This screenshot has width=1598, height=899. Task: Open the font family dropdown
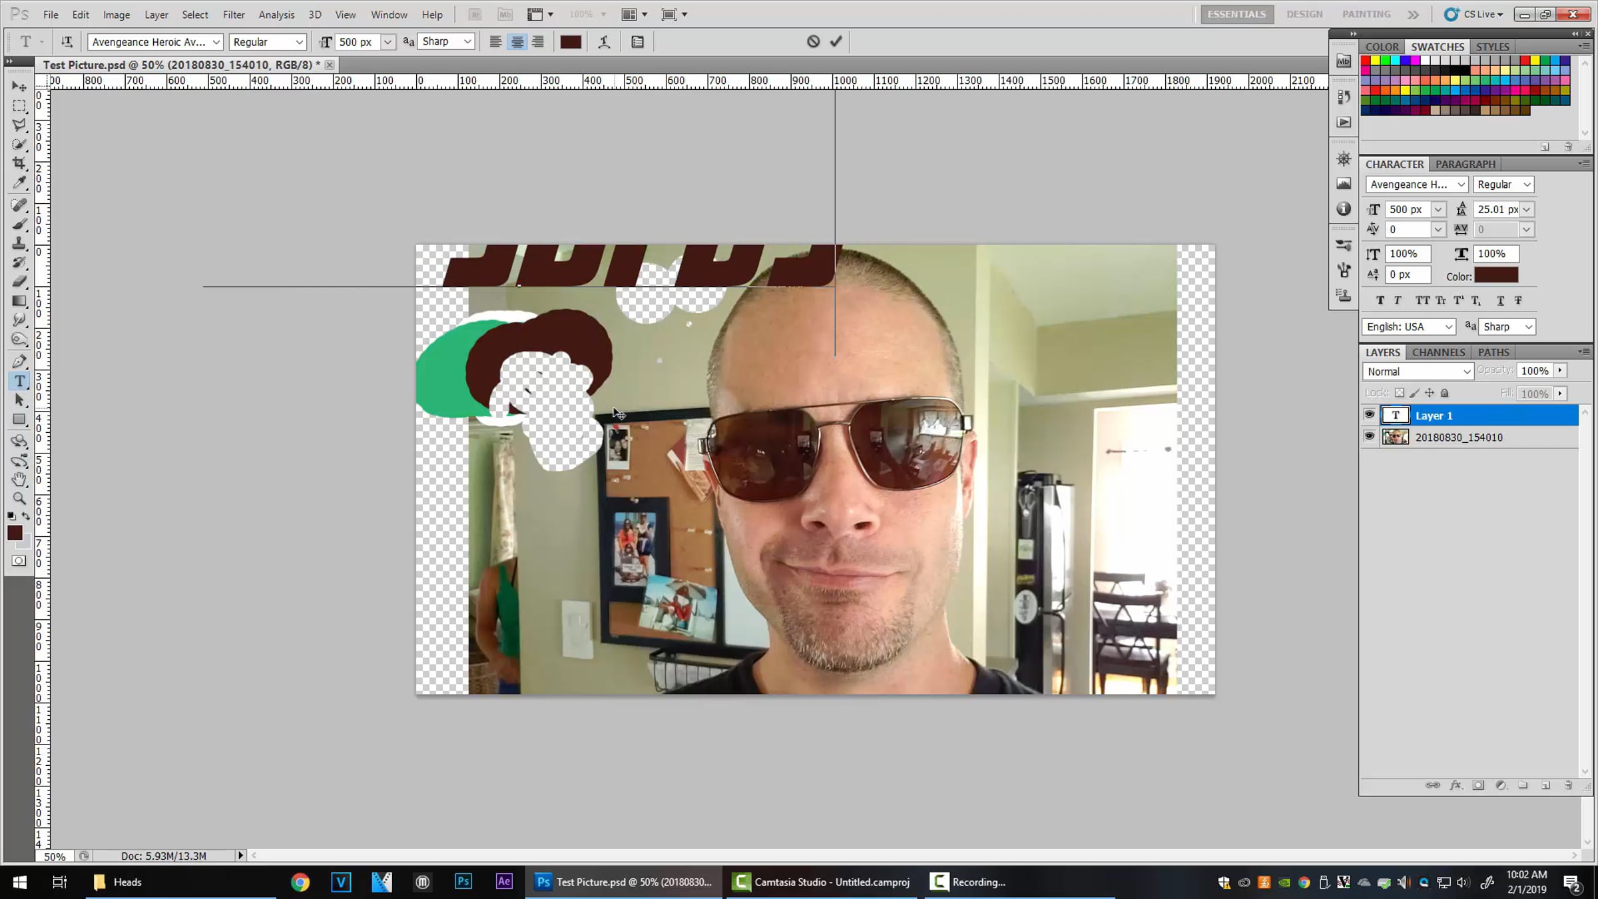tap(216, 42)
